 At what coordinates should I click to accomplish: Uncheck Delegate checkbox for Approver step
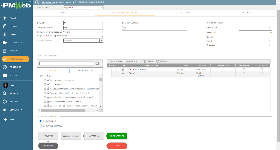pos(244,73)
